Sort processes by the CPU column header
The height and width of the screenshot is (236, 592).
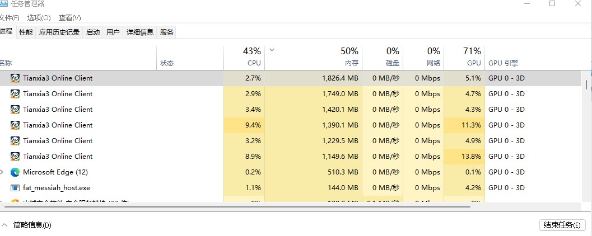tap(244, 58)
